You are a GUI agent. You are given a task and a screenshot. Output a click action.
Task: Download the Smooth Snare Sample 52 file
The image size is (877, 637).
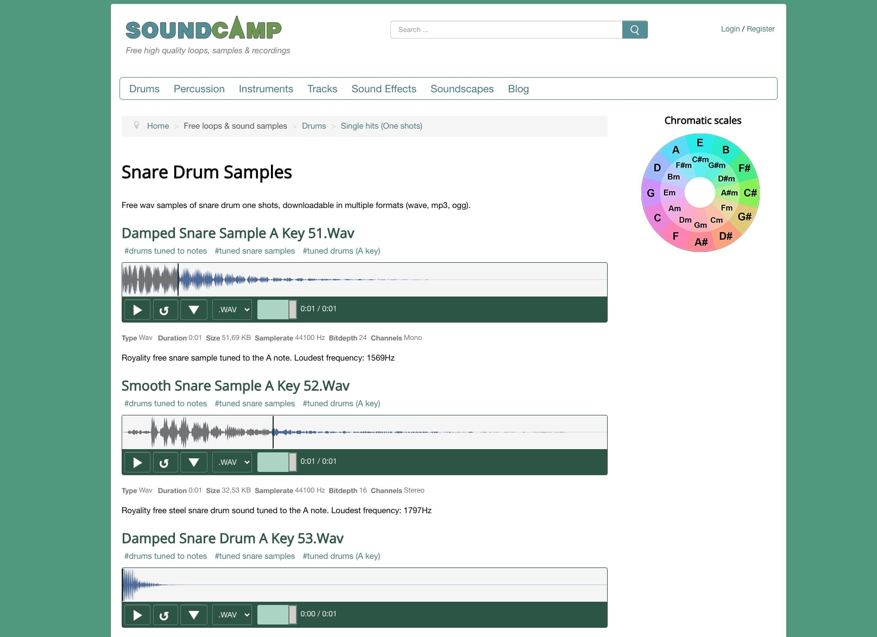click(x=193, y=462)
